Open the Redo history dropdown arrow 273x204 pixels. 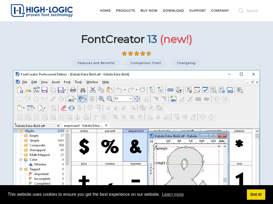136,90
